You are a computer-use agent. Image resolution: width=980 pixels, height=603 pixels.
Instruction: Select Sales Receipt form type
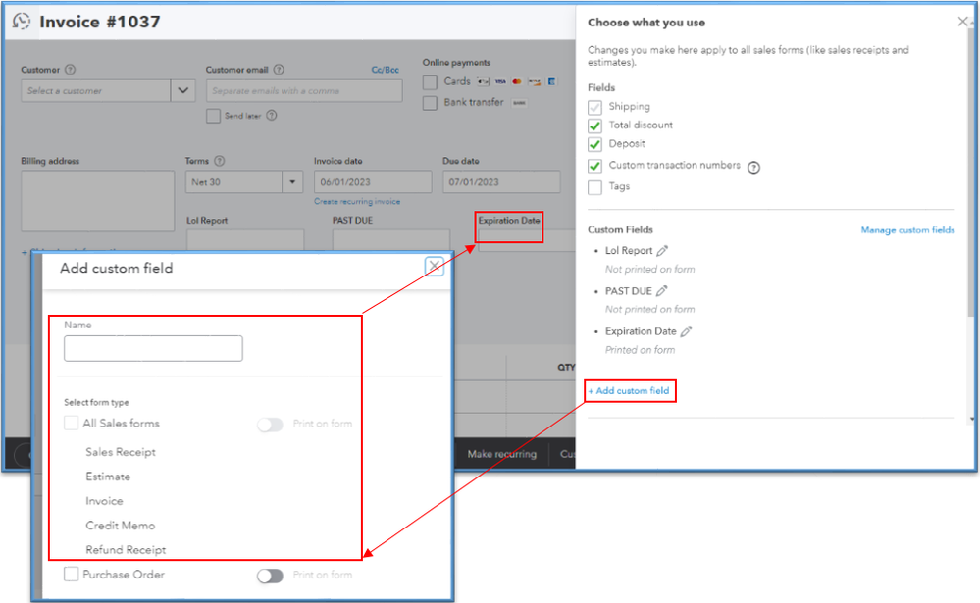tap(121, 452)
